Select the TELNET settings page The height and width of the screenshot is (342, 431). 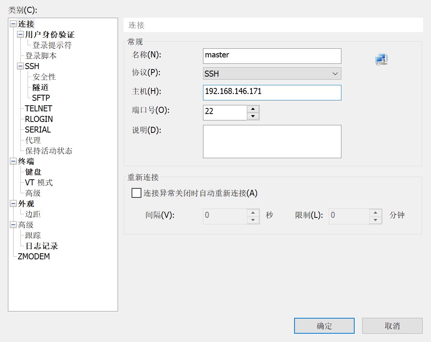coord(38,108)
